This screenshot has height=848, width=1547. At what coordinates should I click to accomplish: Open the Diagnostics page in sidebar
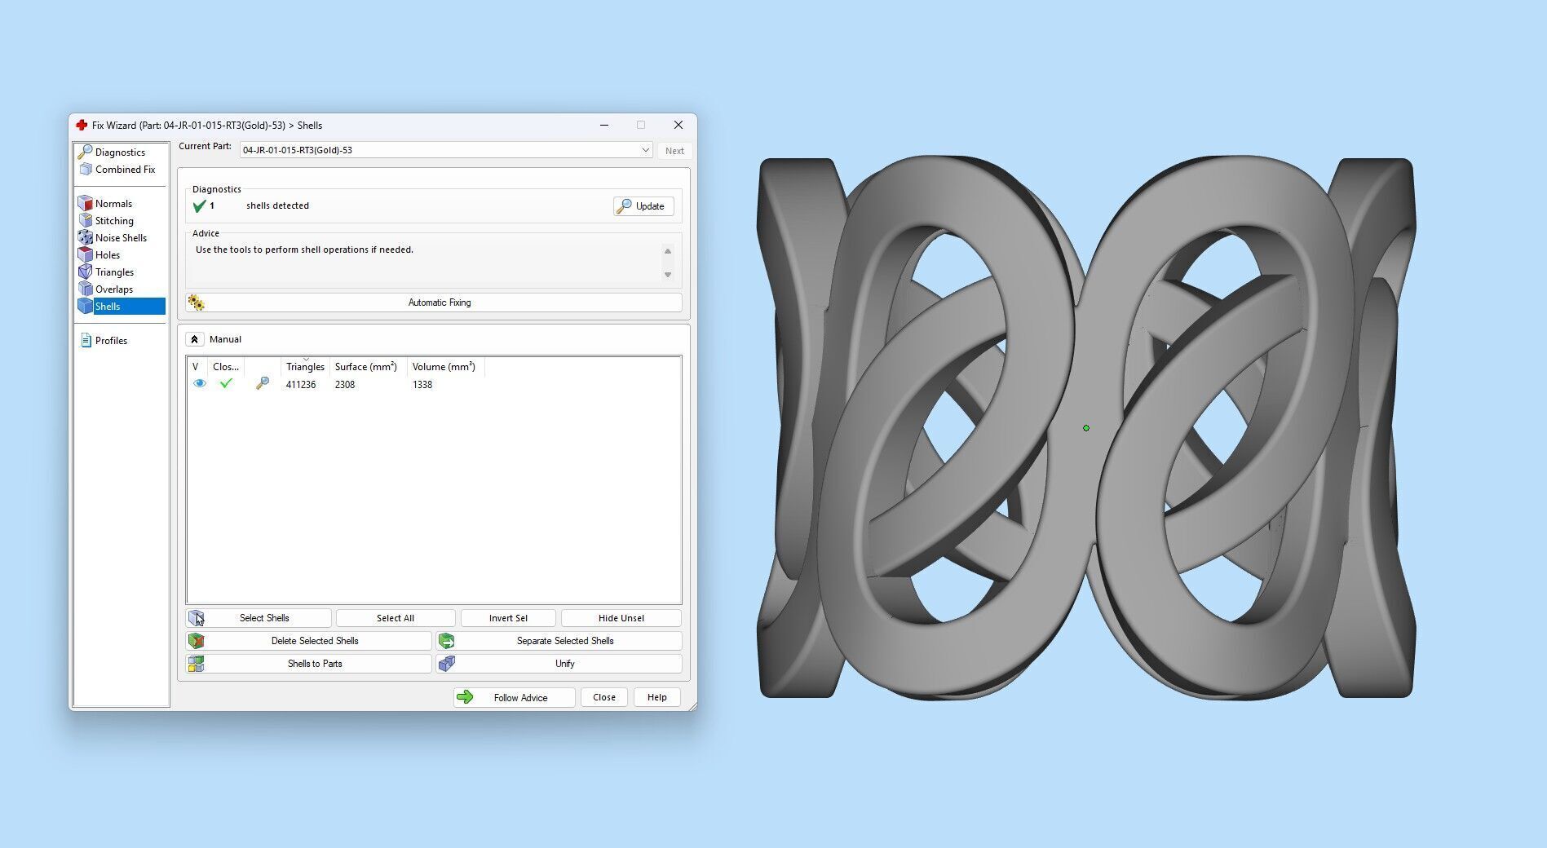[112, 152]
